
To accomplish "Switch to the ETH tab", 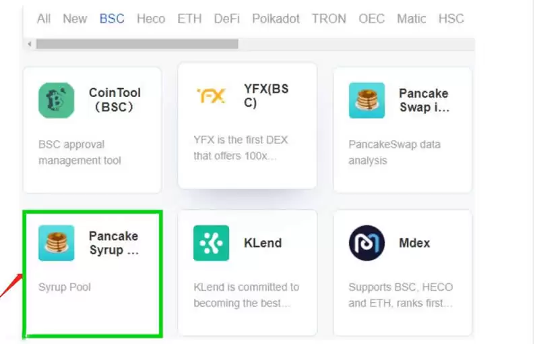I will coord(189,19).
